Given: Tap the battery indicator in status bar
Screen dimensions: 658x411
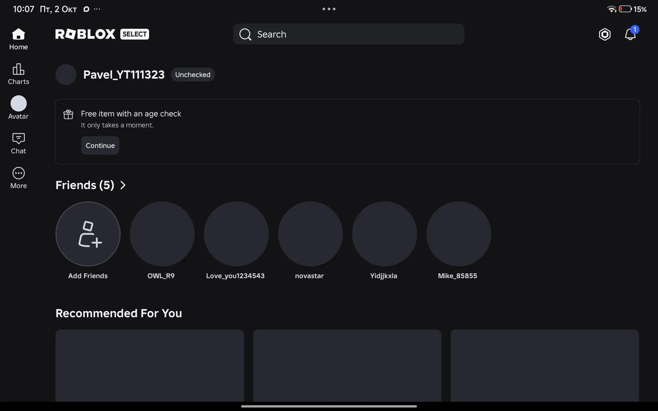Looking at the screenshot, I should 625,9.
